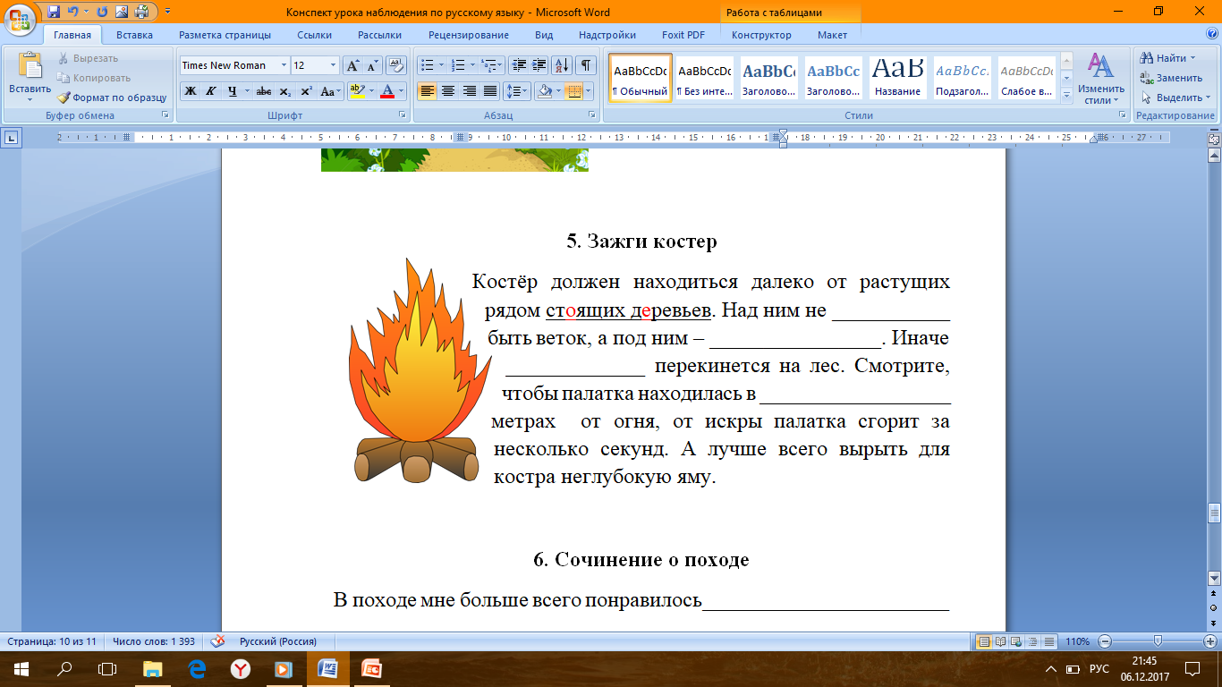Open File Explorer from the taskbar
1222x687 pixels.
pyautogui.click(x=153, y=668)
